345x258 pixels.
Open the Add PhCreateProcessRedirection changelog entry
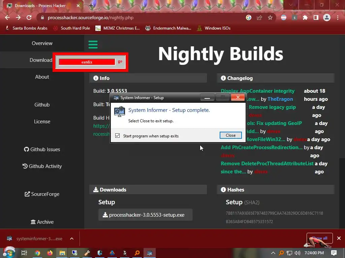pyautogui.click(x=261, y=147)
